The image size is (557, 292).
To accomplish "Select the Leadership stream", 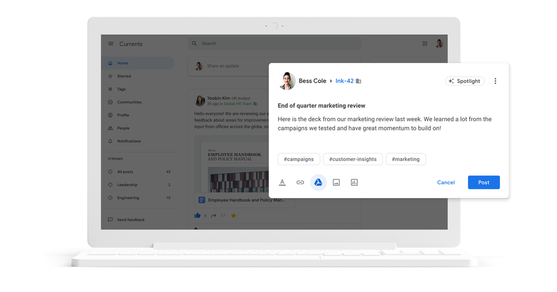I will coord(127,185).
